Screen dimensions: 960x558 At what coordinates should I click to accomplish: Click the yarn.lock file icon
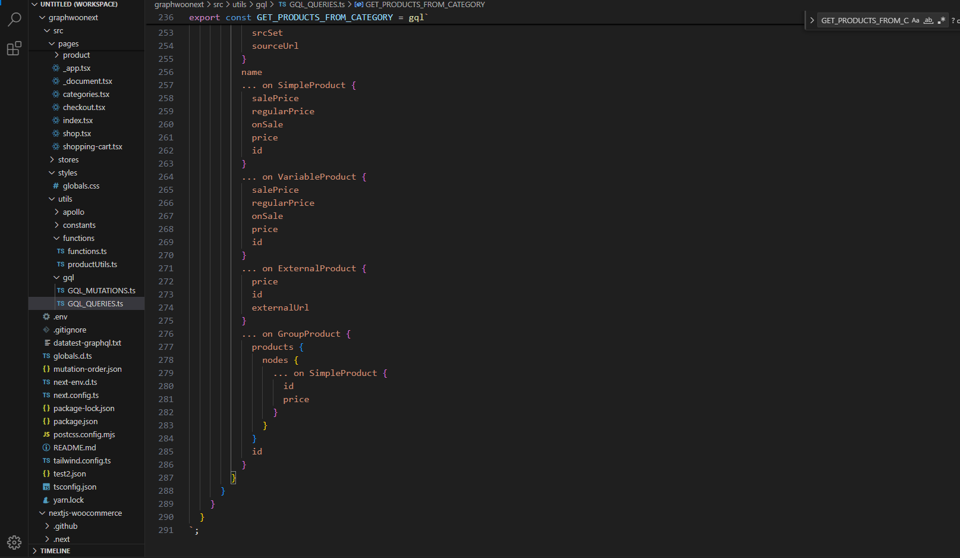pyautogui.click(x=46, y=500)
